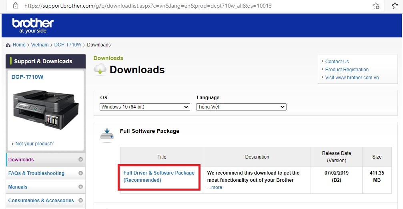Viewport: 403px width, 209px height.
Task: Download Full Driver & Software Package (Recommended)
Action: pyautogui.click(x=159, y=176)
